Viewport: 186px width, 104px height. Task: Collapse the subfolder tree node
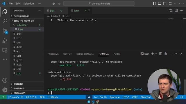(x=27, y=25)
